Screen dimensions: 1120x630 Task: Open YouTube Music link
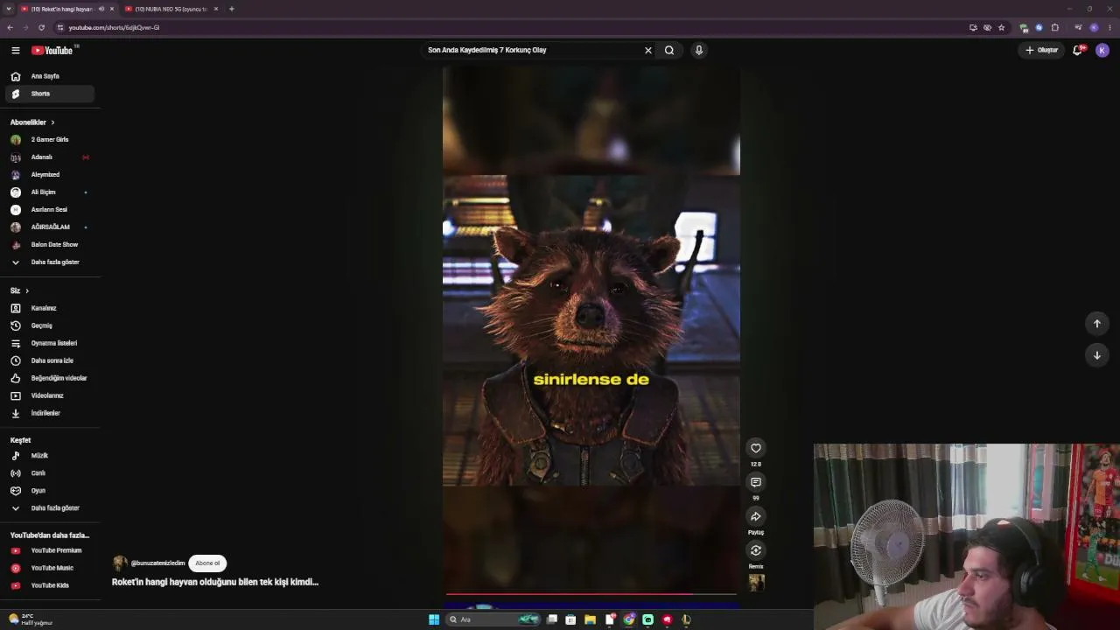coord(49,568)
